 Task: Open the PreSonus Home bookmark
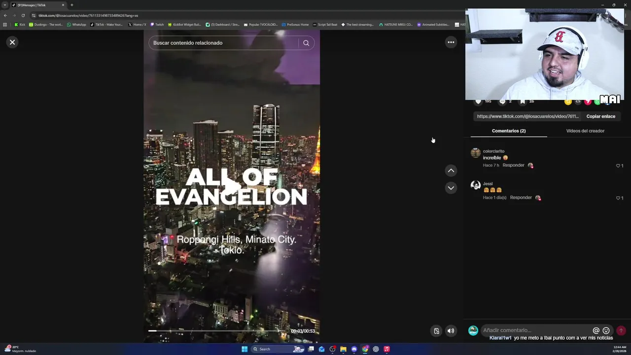click(295, 24)
